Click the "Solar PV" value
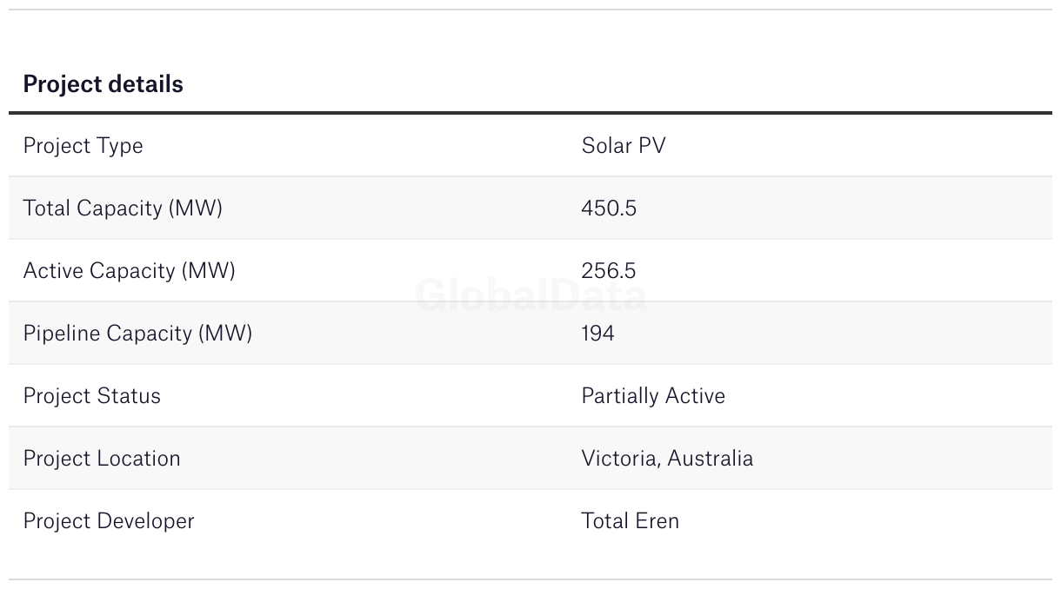The width and height of the screenshot is (1061, 589). (x=623, y=146)
